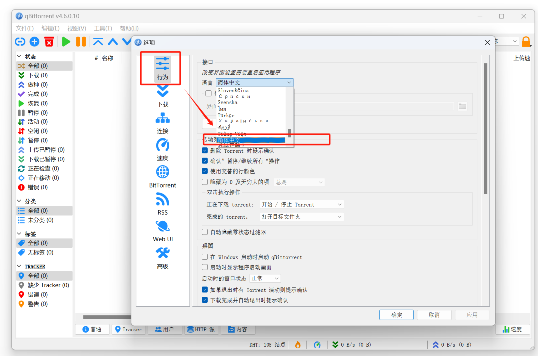The width and height of the screenshot is (538, 356).
Task: Toggle 使用交替的行颜色 checkbox
Action: point(205,171)
